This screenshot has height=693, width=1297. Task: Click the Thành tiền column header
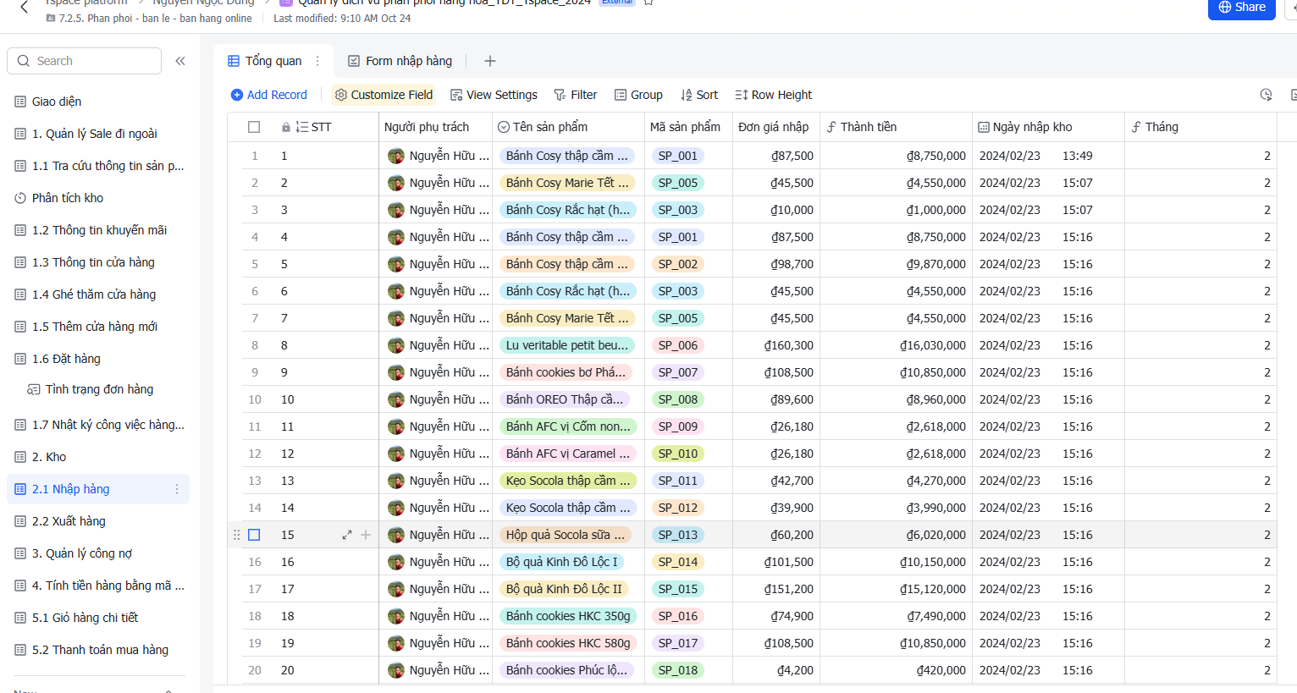(x=896, y=127)
